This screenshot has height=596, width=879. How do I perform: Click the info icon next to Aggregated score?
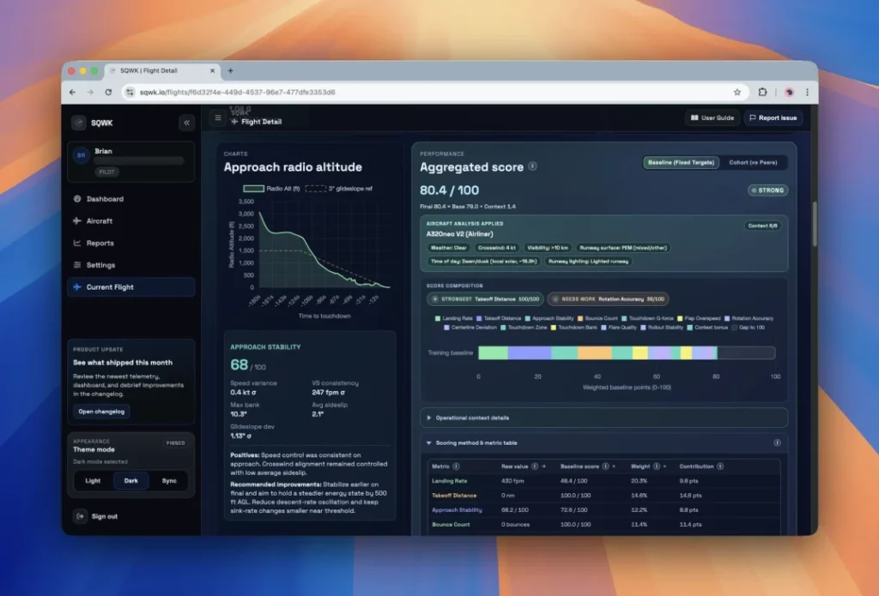[532, 166]
